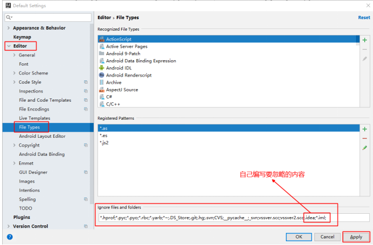The width and height of the screenshot is (373, 245).
Task: Open Android Layout Editor settings
Action: click(x=42, y=136)
